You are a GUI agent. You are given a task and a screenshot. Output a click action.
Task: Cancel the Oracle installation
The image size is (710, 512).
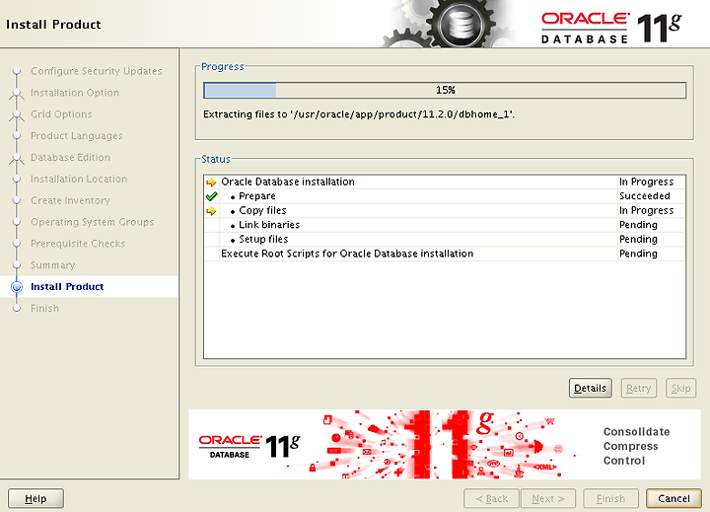674,498
